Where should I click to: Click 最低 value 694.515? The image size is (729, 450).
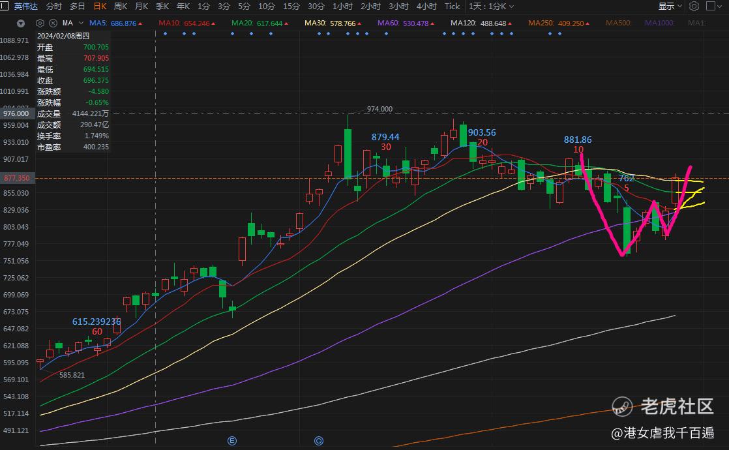click(x=96, y=69)
